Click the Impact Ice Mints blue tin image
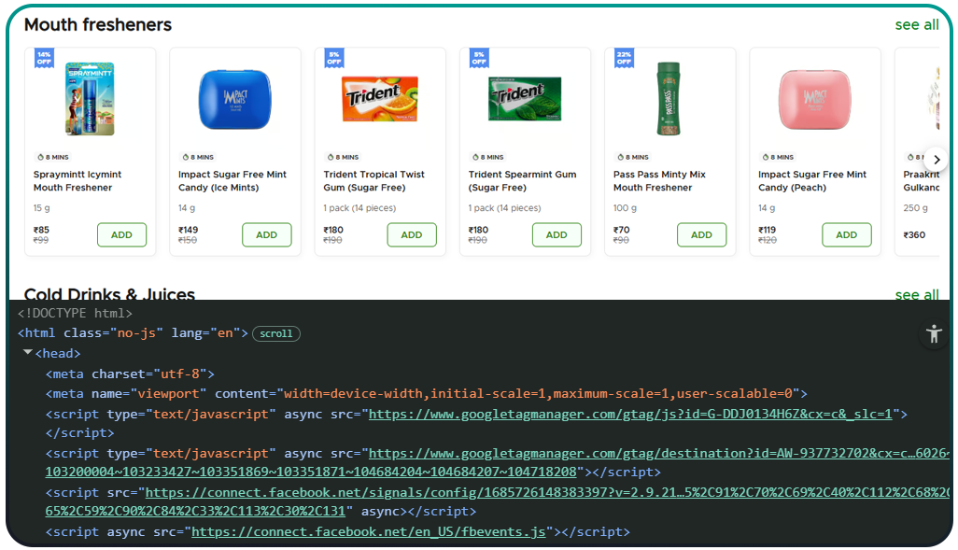Screen dimensions: 958x550 [235, 98]
